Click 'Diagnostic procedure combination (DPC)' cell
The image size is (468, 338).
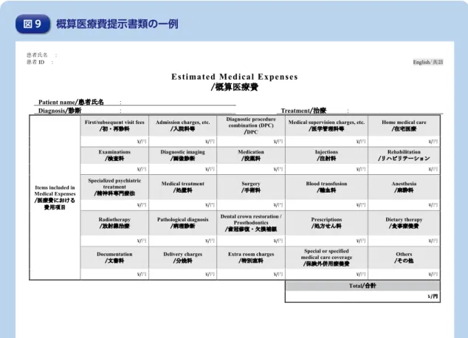(251, 125)
